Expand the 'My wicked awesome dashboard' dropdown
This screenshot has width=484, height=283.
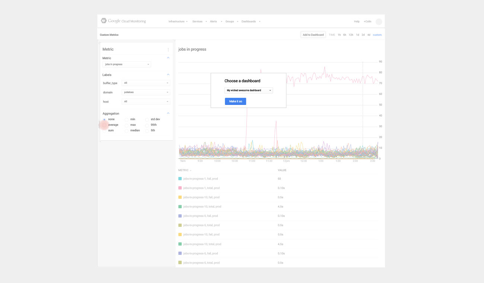(x=249, y=90)
